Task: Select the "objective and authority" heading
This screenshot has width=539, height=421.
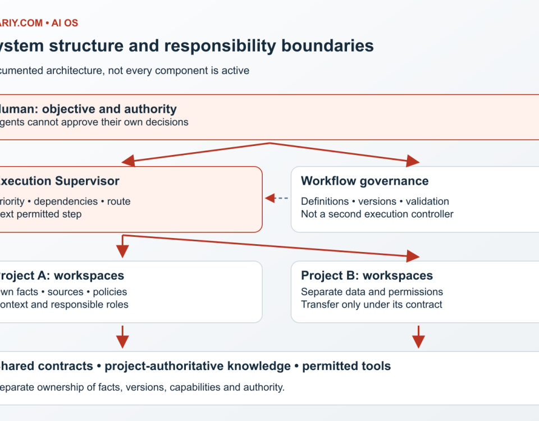Action: [109, 109]
